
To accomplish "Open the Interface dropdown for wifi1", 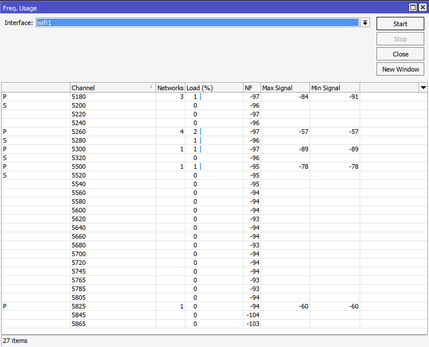I will pos(365,22).
